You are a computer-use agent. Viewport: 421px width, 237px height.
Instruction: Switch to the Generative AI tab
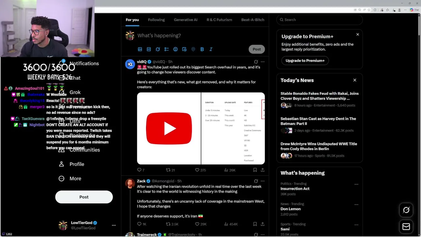[186, 20]
